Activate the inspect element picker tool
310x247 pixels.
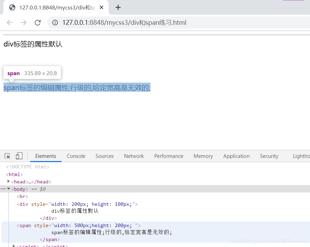[7, 156]
